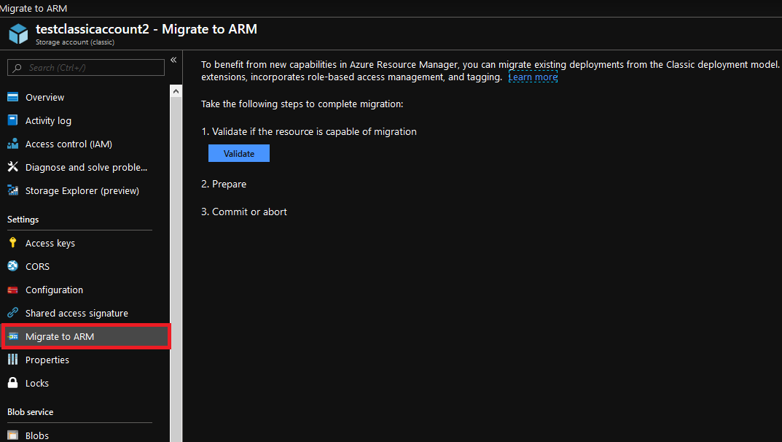Click the Settings section heading
The width and height of the screenshot is (782, 442).
(x=23, y=220)
